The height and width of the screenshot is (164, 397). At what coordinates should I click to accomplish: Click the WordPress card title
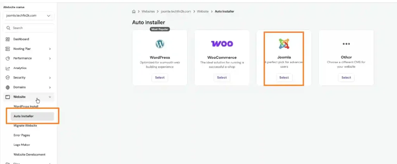[x=160, y=58]
